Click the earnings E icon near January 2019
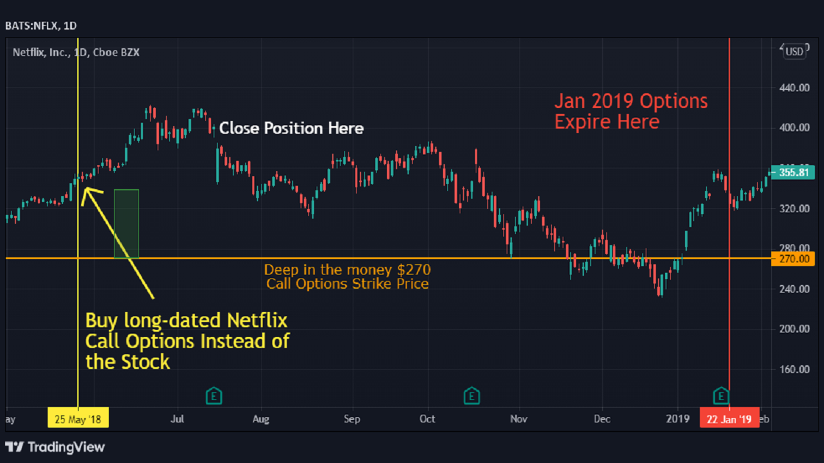The height and width of the screenshot is (463, 824). pyautogui.click(x=722, y=395)
